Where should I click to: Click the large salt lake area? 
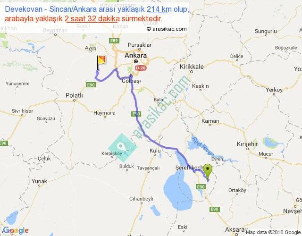pos(178,191)
